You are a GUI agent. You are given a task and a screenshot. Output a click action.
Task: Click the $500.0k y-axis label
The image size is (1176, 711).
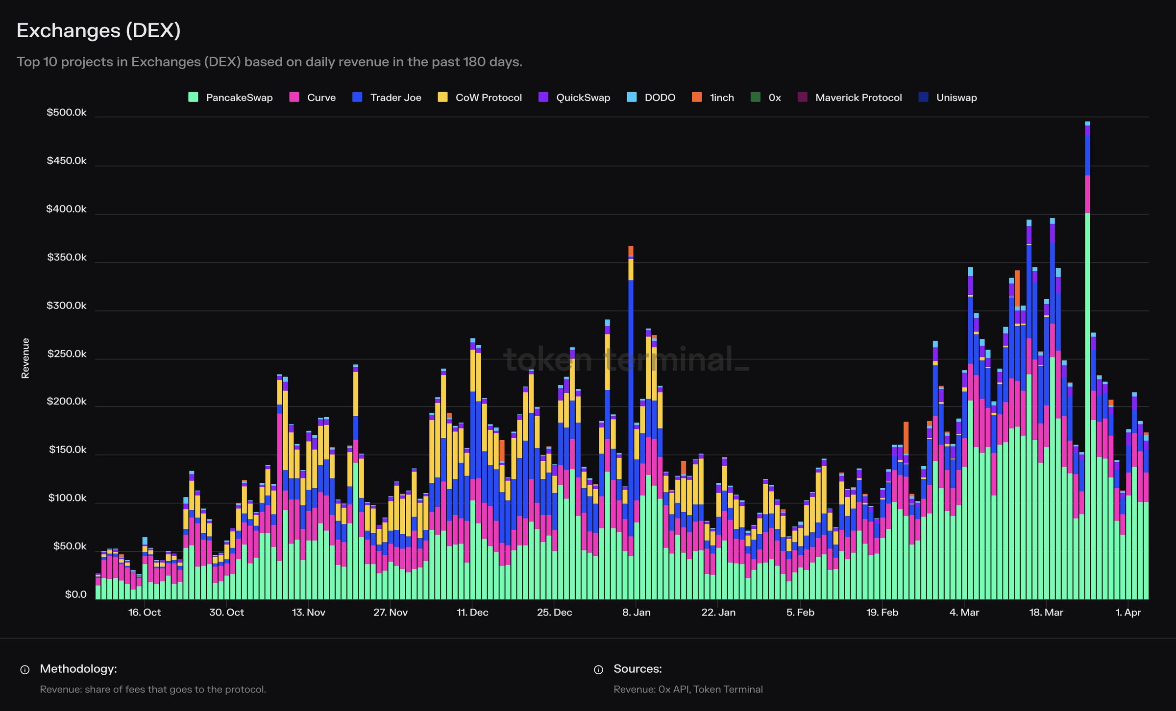[67, 113]
